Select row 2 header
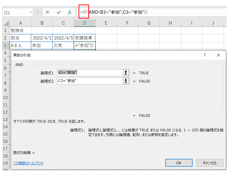The width and height of the screenshot is (230, 173). pyautogui.click(x=5, y=38)
